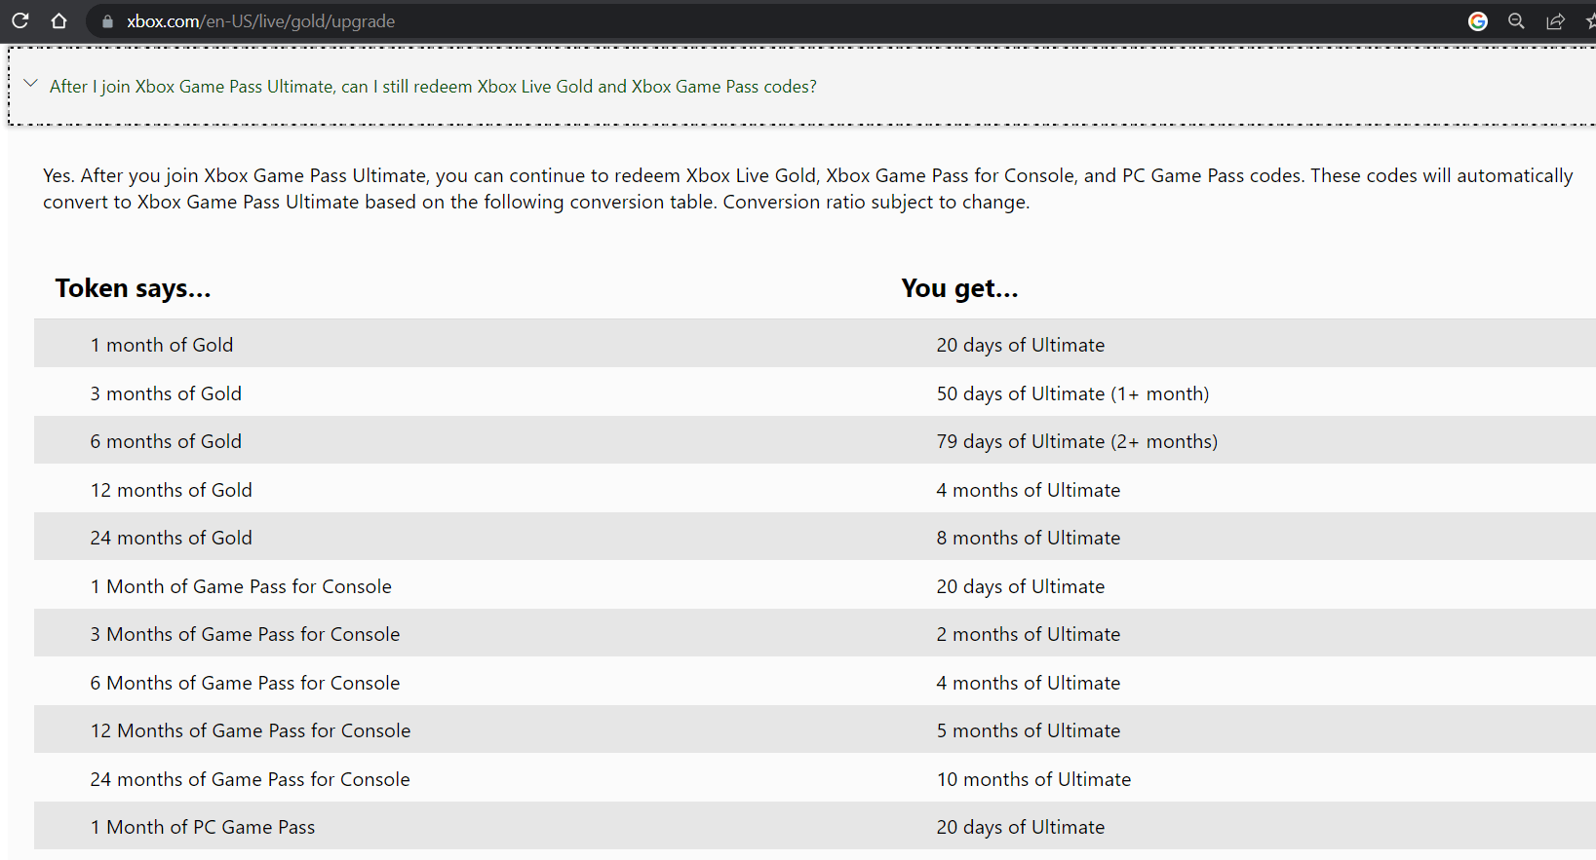Click the '3 months of Gold' cell
1596x860 pixels.
166,393
